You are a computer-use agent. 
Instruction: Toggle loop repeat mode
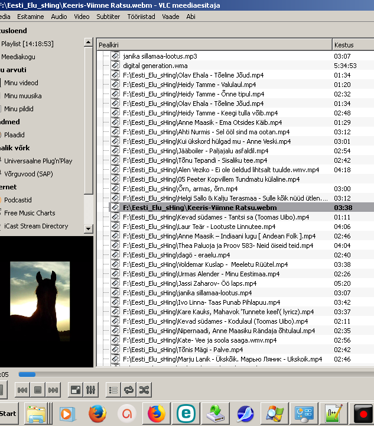pos(128,390)
